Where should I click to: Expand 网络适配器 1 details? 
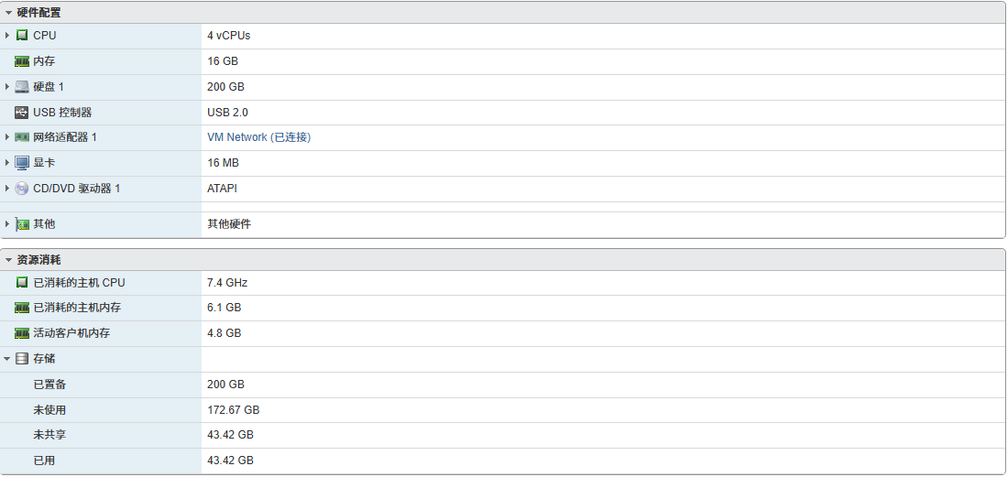7,137
